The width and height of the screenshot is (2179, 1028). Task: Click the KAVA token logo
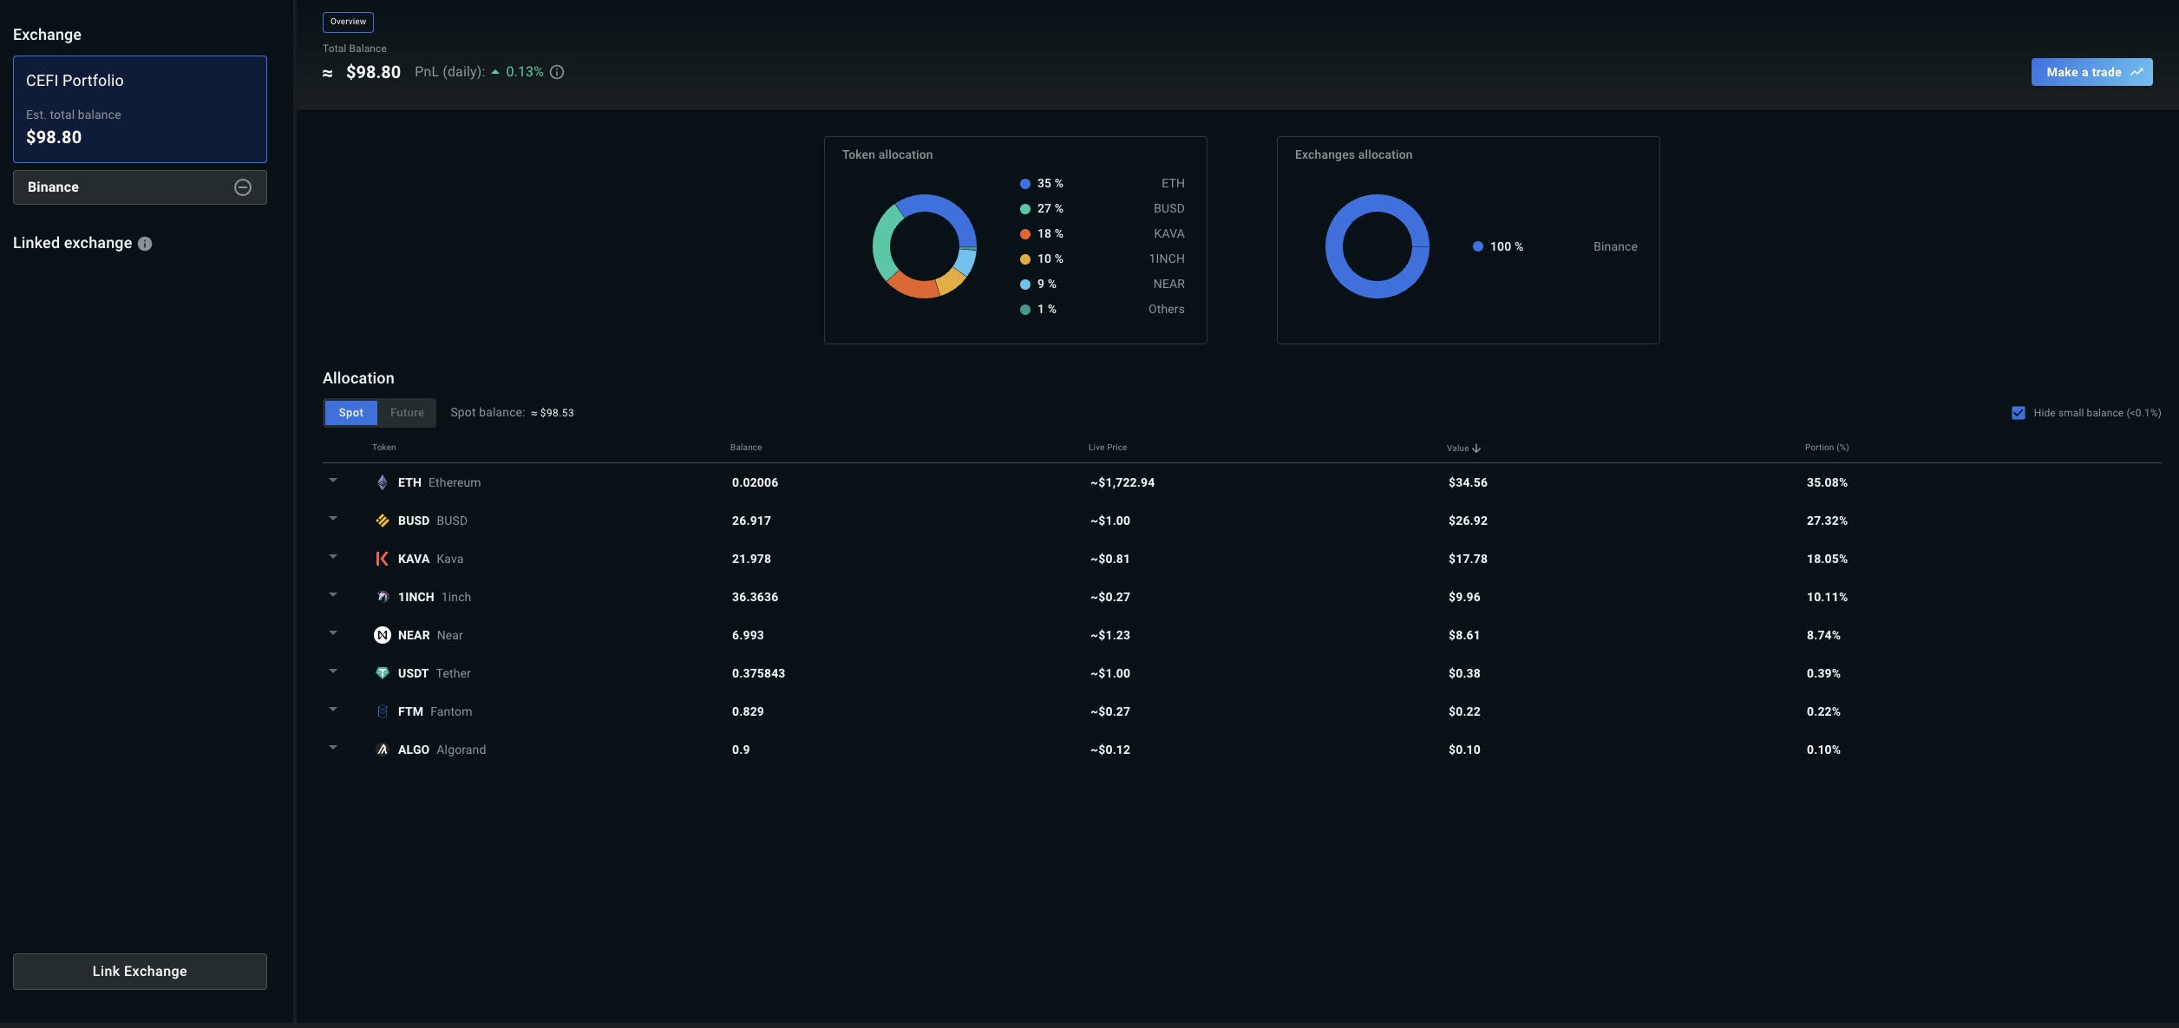point(383,559)
